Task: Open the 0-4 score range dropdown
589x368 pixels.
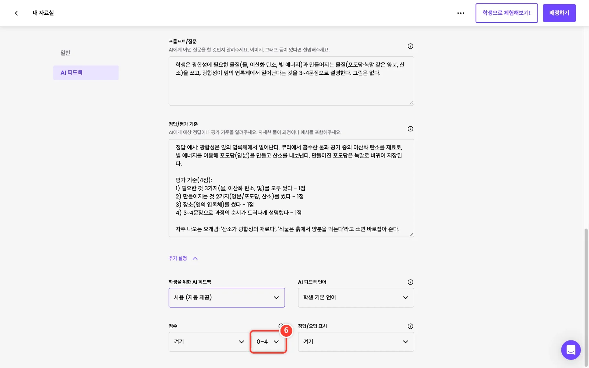Action: point(268,342)
